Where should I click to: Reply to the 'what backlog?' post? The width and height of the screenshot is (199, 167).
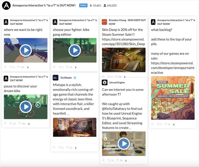152,124
